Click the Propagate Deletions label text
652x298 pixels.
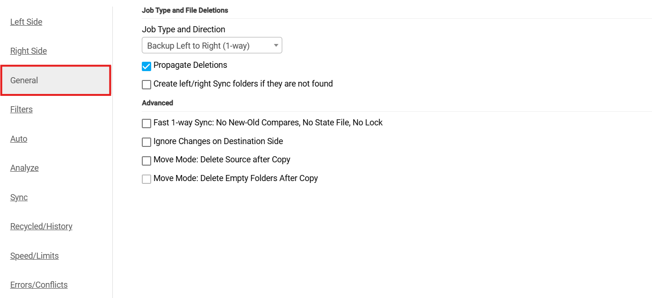[x=190, y=65]
